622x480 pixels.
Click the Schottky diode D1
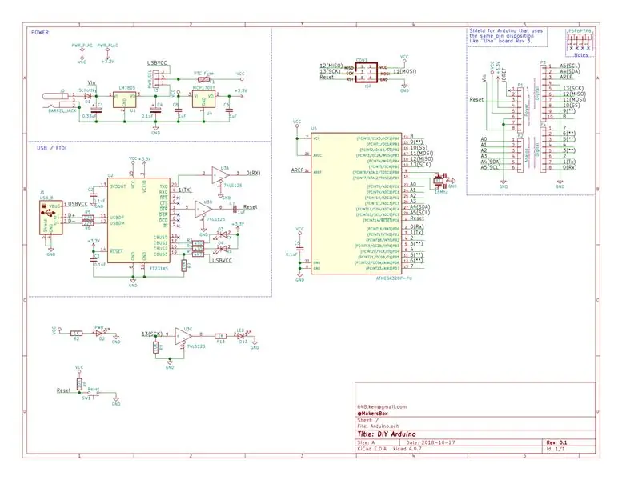tap(88, 95)
